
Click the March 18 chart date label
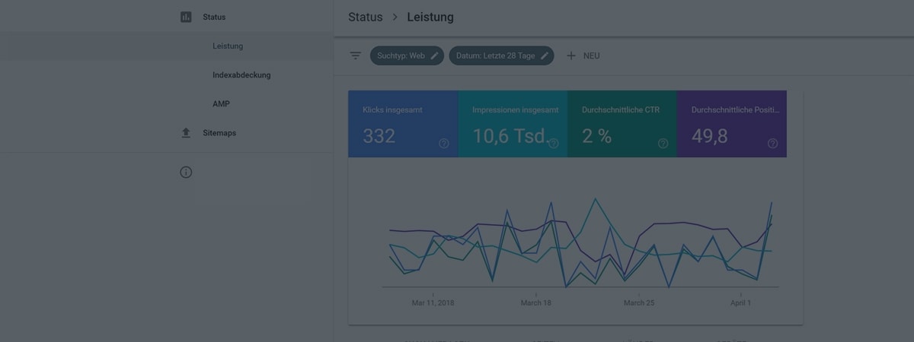(x=535, y=302)
